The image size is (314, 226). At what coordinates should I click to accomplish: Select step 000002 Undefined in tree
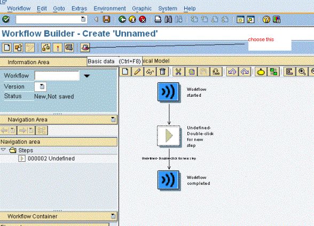(51, 159)
